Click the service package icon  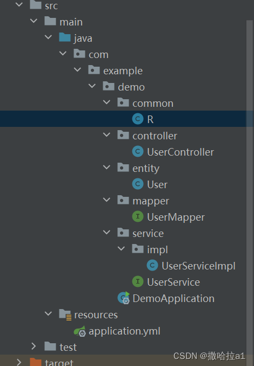pyautogui.click(x=123, y=233)
